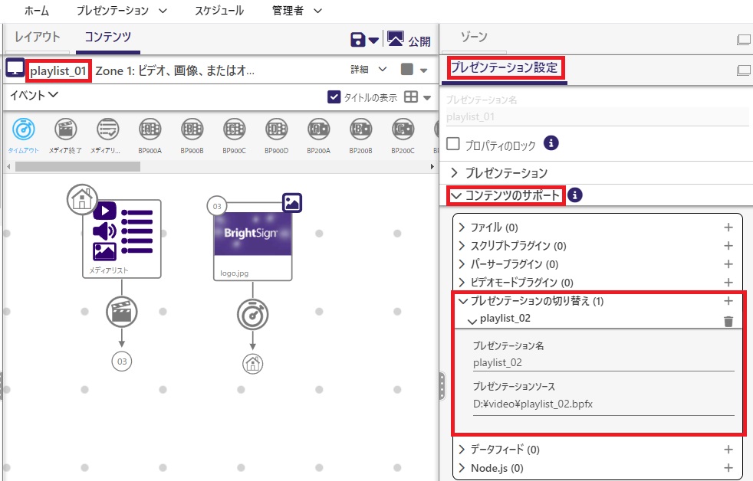Select the タイムアウト timeout event icon
The width and height of the screenshot is (753, 481).
point(24,130)
